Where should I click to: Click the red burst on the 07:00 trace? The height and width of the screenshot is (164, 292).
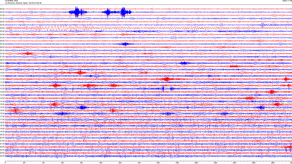(28, 53)
